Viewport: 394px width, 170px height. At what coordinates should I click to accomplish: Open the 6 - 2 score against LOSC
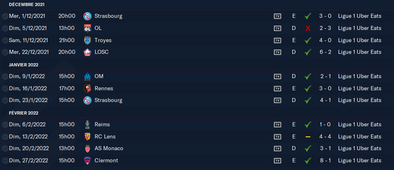pos(325,52)
